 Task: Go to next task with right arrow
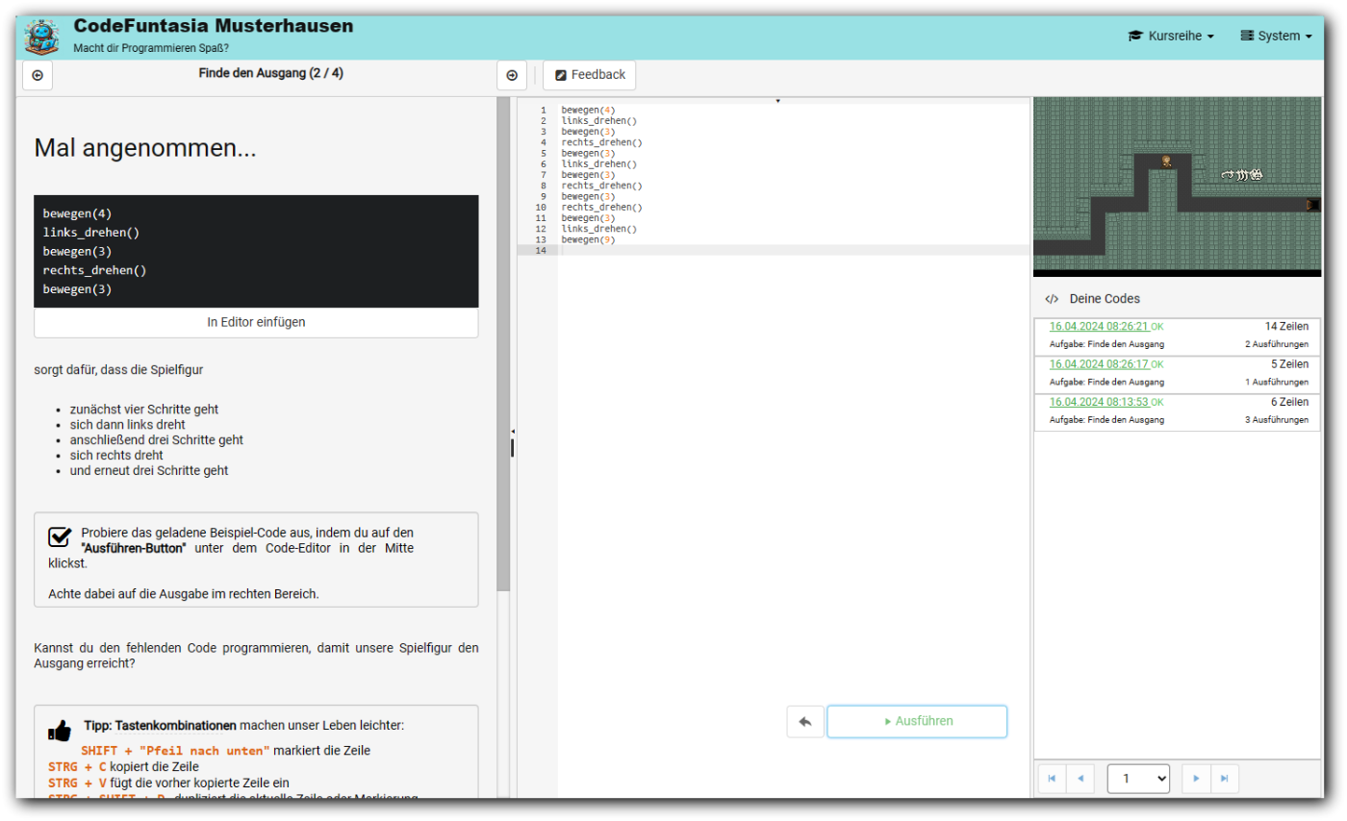tap(511, 75)
